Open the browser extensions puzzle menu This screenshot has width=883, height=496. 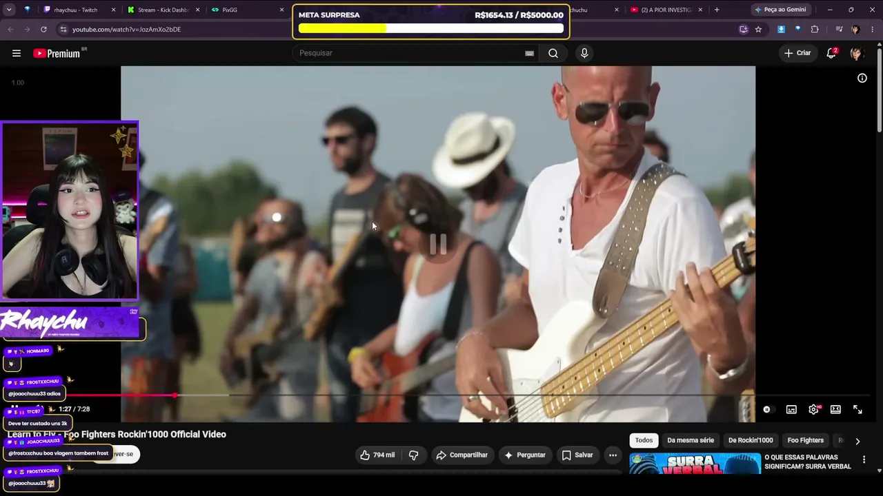point(815,30)
